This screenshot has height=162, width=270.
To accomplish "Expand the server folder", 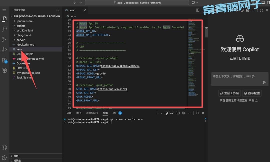I will tap(36, 40).
